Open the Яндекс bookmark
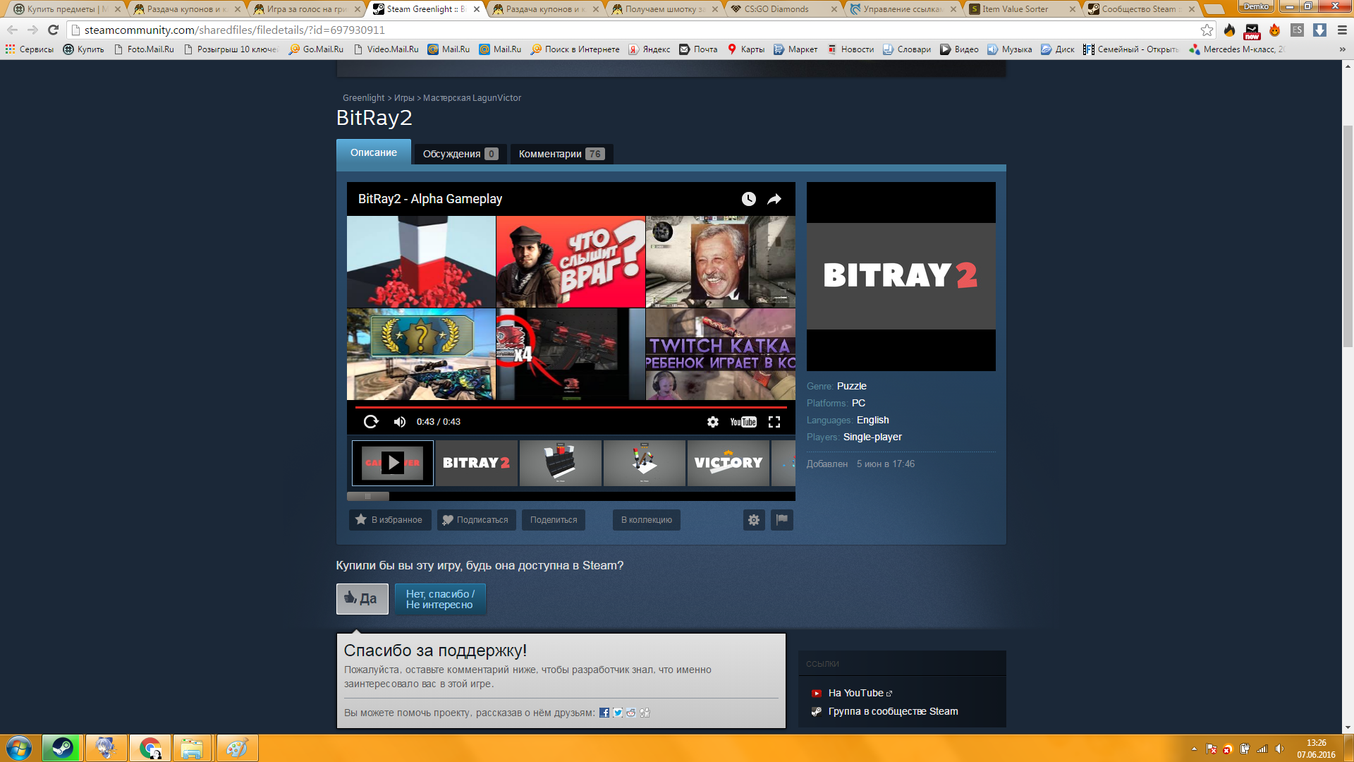 649,49
